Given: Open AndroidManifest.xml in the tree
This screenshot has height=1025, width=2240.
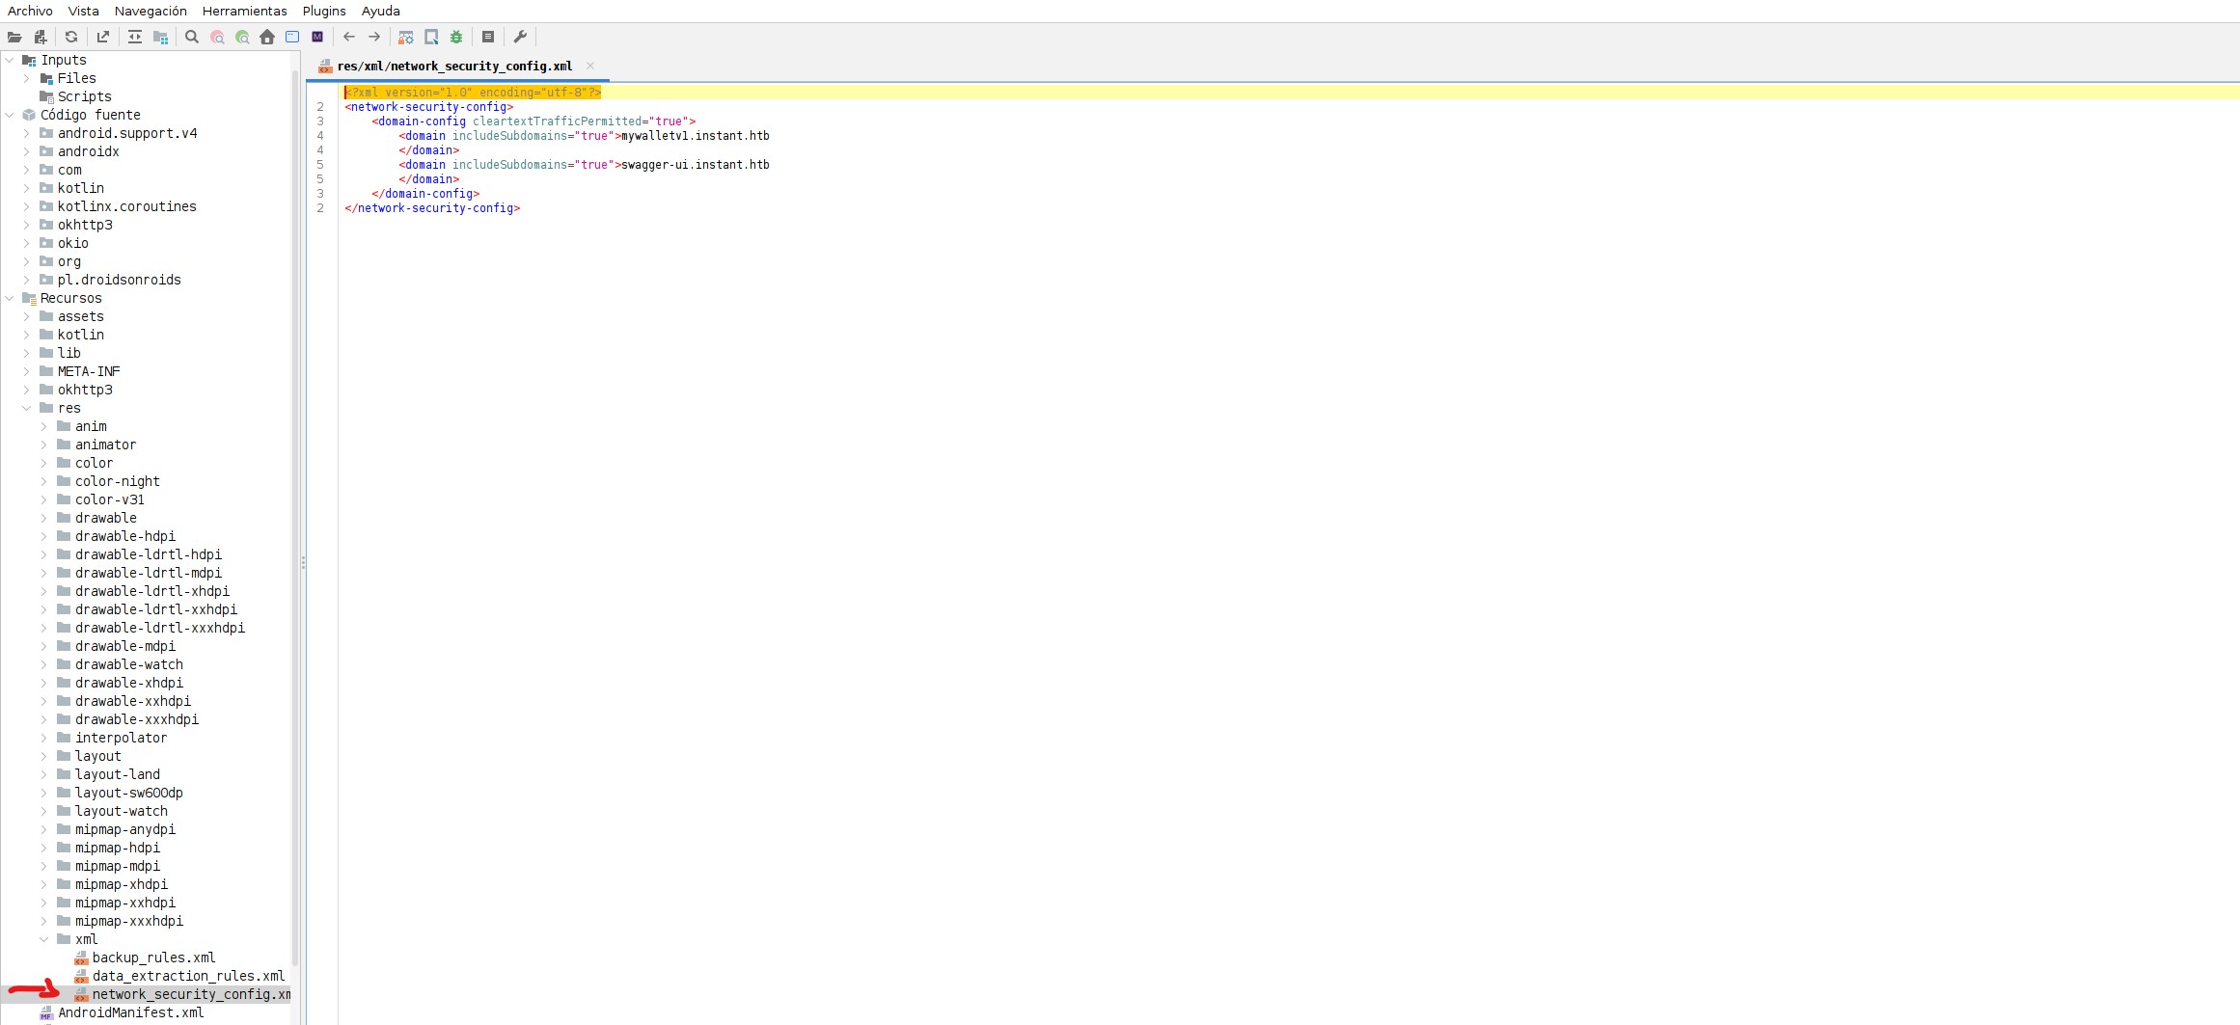Looking at the screenshot, I should [x=130, y=1012].
